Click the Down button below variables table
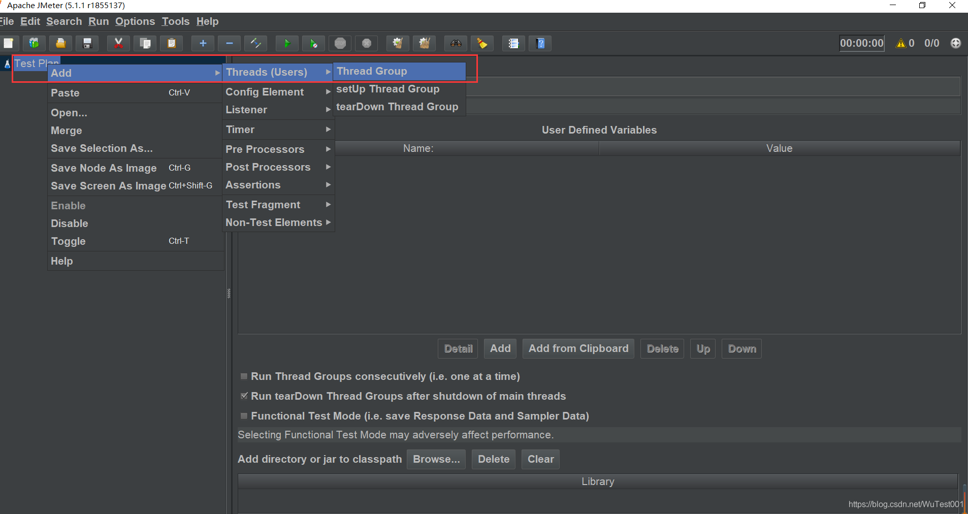The image size is (968, 514). 742,348
